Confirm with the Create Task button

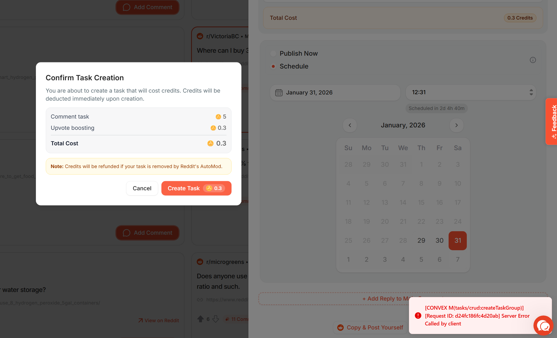[x=196, y=188]
